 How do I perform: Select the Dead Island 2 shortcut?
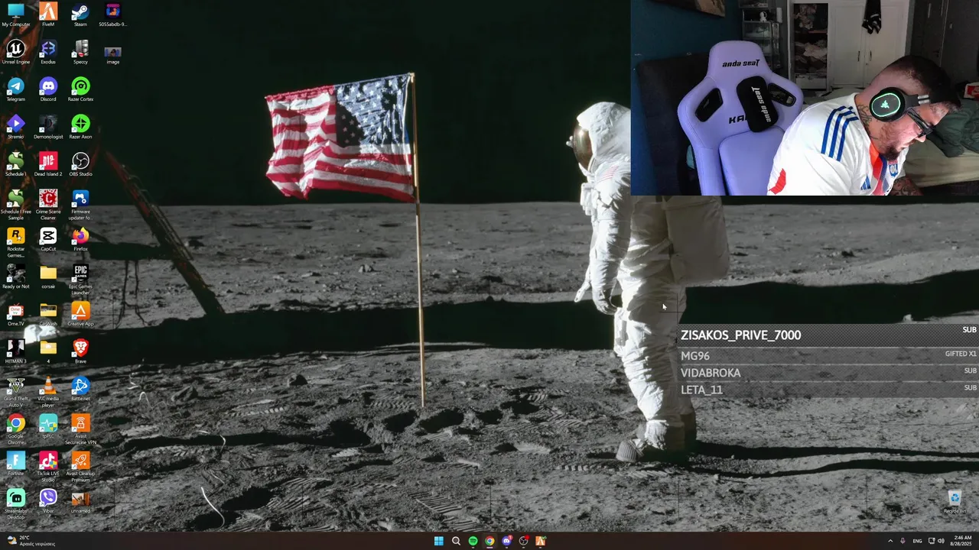point(48,164)
